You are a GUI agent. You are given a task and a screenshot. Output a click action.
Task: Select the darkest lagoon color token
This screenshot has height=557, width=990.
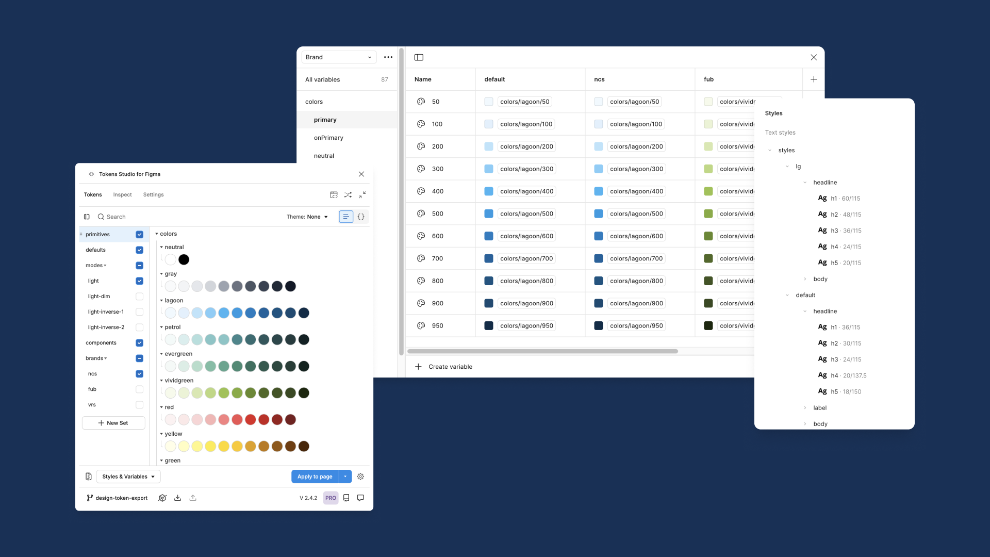pos(304,313)
